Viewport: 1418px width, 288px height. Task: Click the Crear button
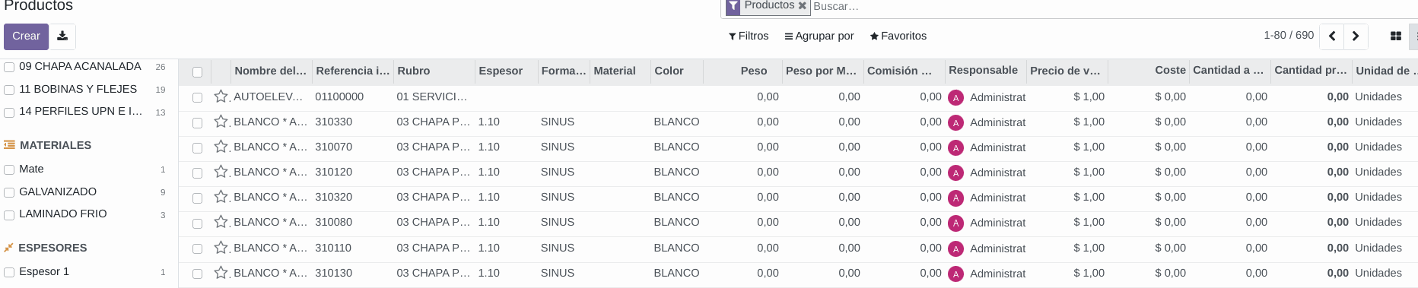click(26, 36)
